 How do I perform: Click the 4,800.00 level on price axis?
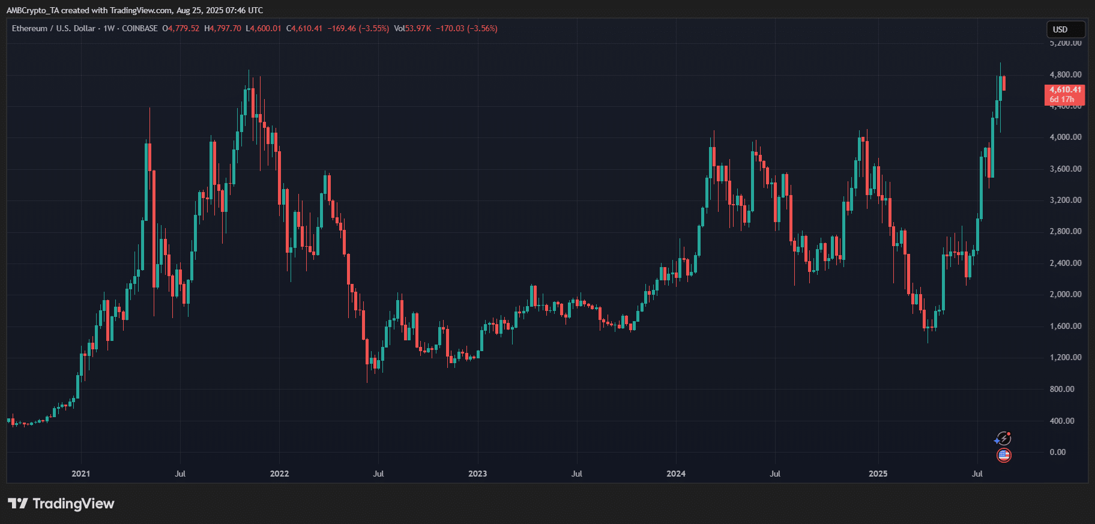click(1065, 74)
